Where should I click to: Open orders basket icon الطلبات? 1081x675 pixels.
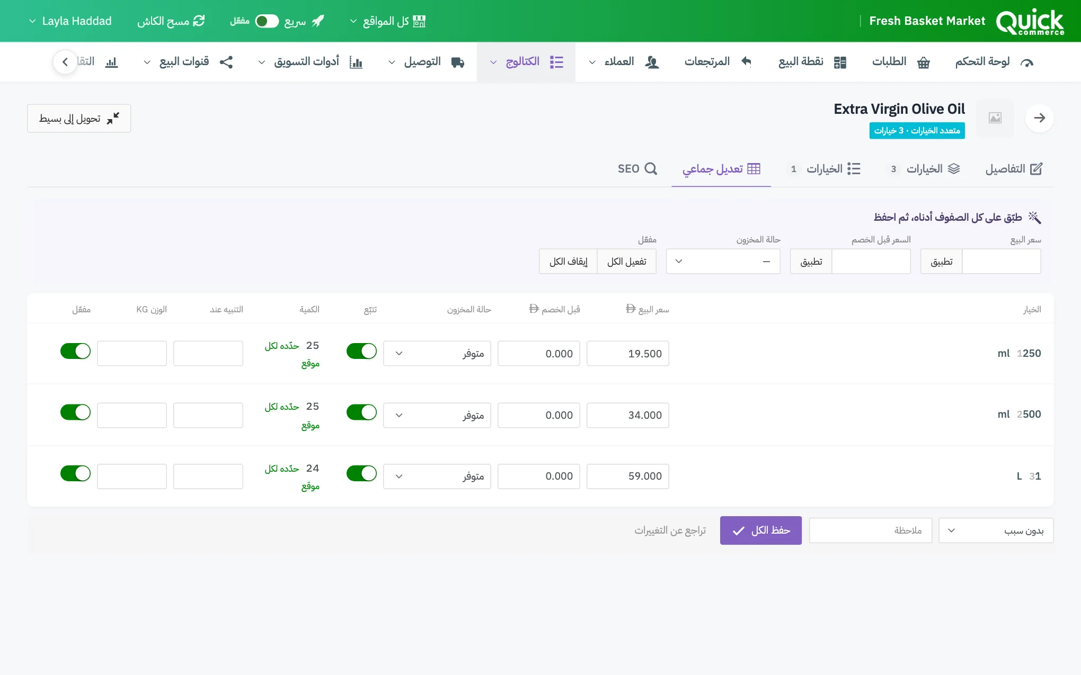point(924,62)
